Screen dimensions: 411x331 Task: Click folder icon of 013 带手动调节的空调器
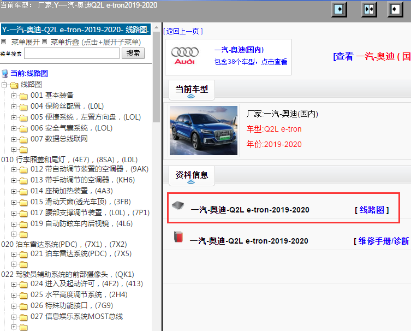23,181
